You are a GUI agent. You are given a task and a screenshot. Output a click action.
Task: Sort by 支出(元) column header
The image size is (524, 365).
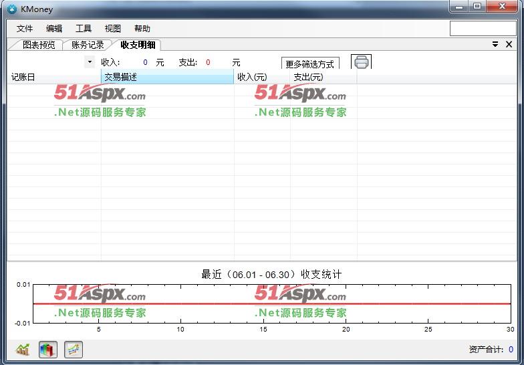[x=323, y=78]
